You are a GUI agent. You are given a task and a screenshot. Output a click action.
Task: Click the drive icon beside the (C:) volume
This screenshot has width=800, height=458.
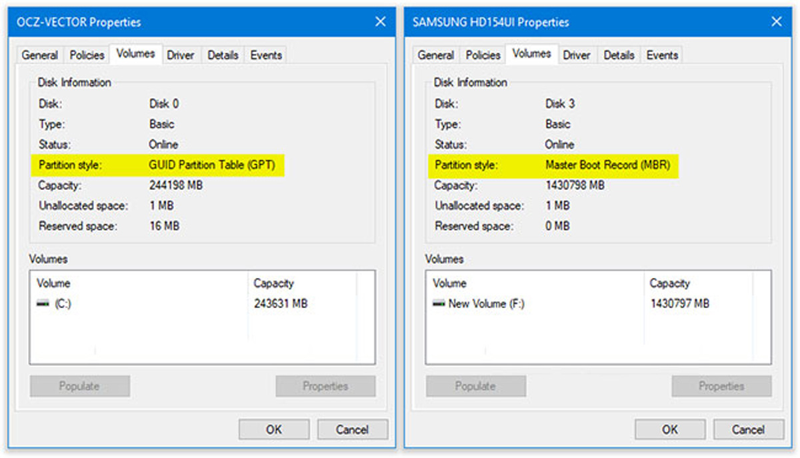pyautogui.click(x=43, y=304)
